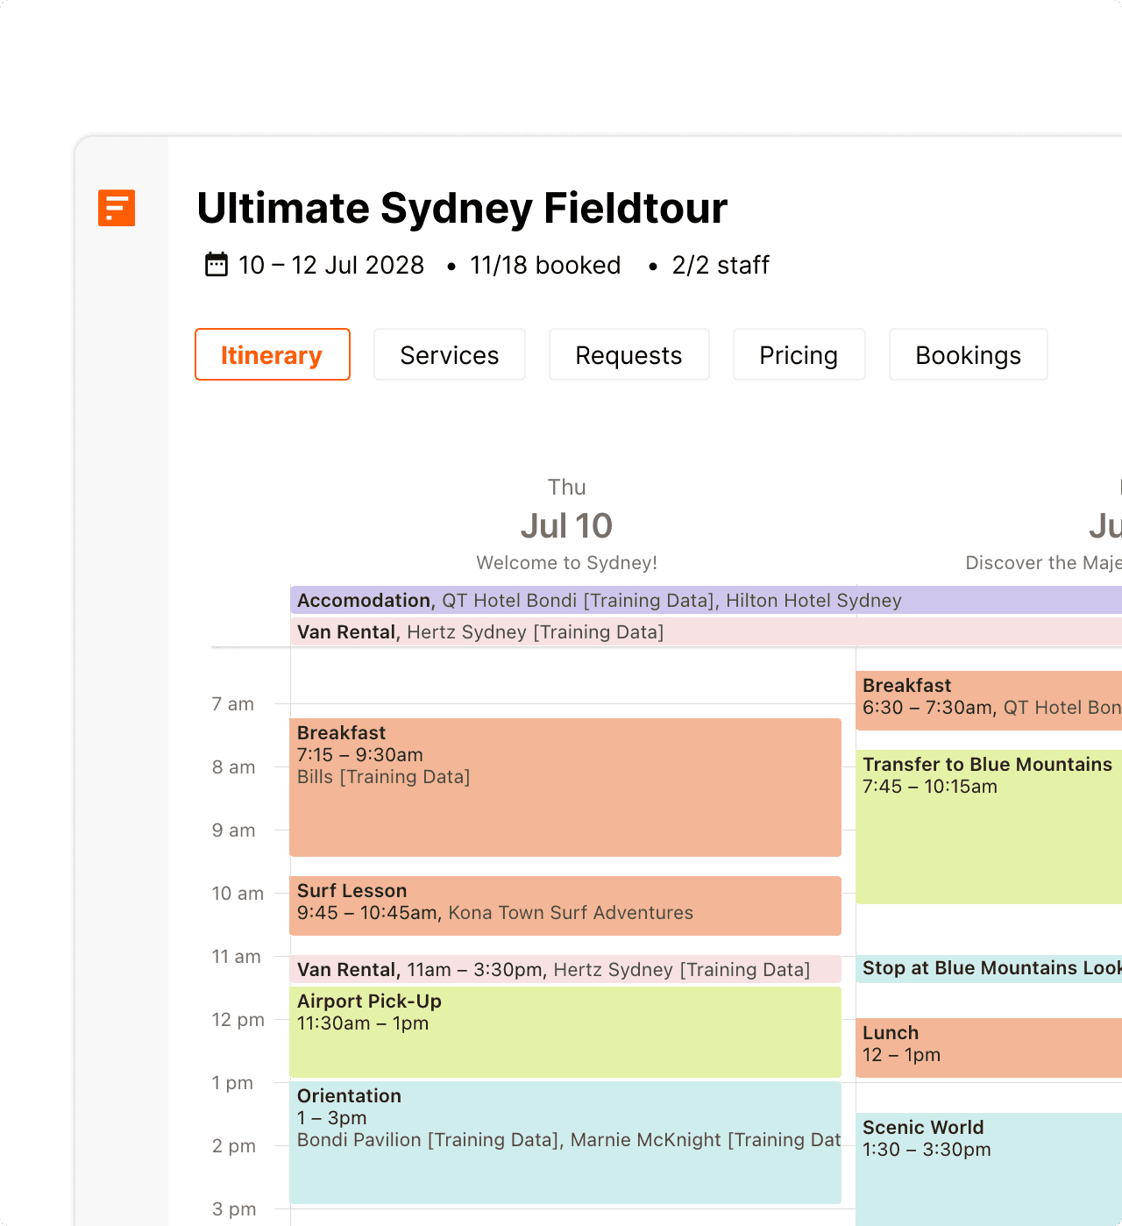Switch to the Services tab
This screenshot has width=1122, height=1226.
[x=449, y=354]
